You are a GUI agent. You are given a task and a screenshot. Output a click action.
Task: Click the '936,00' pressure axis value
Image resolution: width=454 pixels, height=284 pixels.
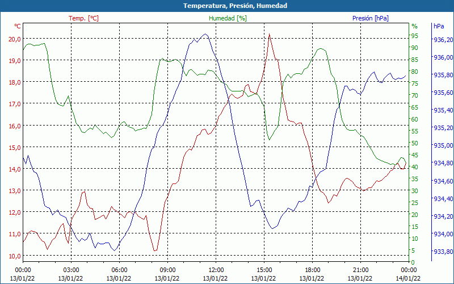coord(444,57)
